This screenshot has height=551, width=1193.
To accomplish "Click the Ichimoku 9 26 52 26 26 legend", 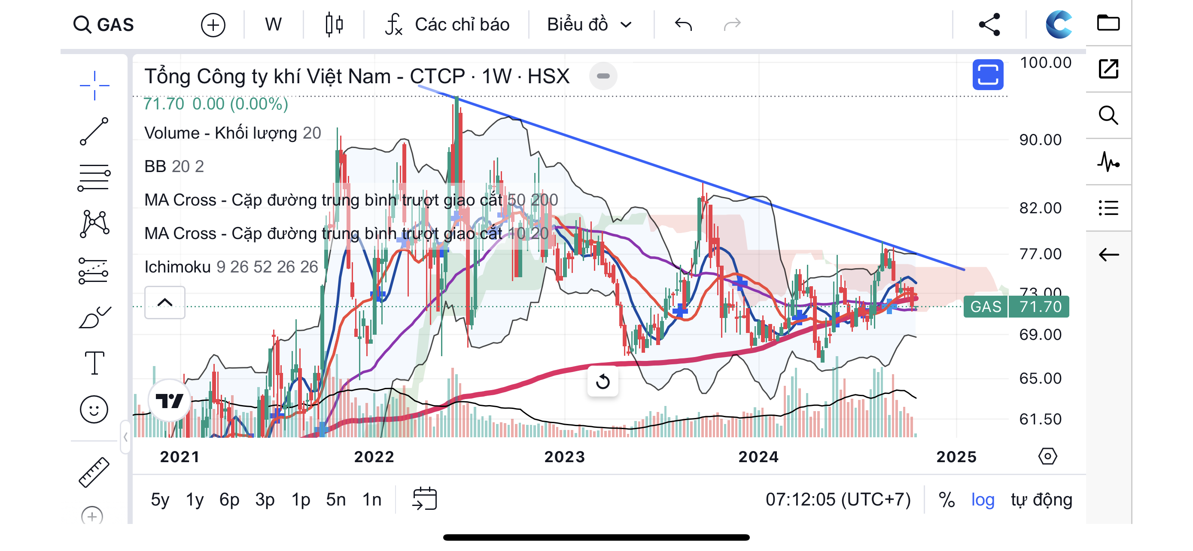I will pyautogui.click(x=231, y=266).
